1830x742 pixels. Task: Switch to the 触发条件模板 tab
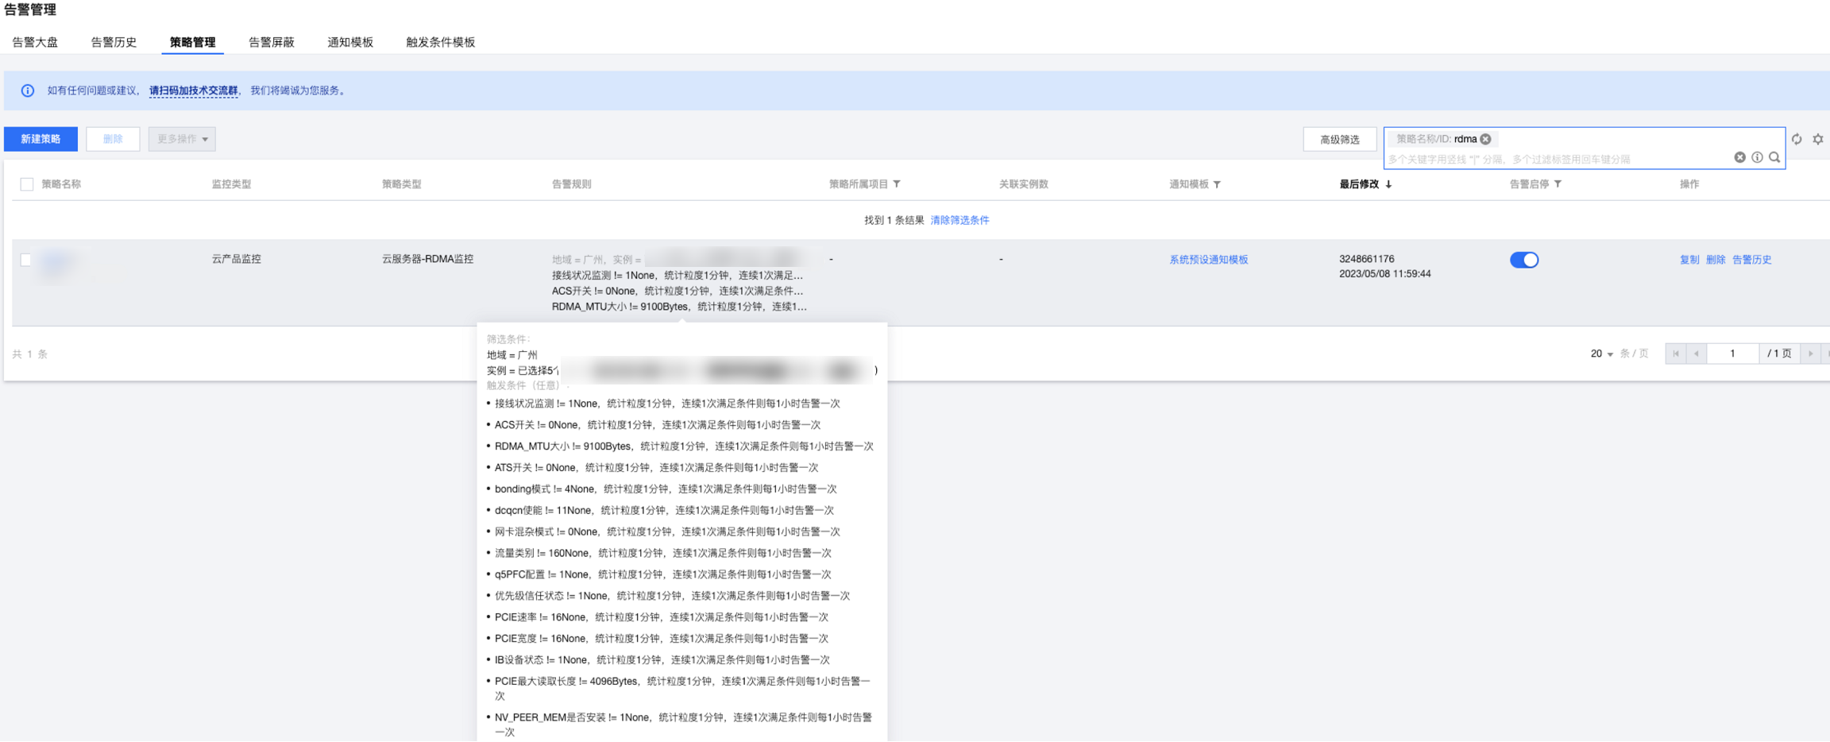coord(441,42)
